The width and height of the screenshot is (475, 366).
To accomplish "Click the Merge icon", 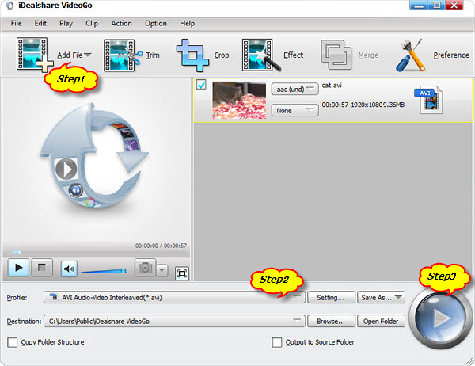I will pos(336,55).
